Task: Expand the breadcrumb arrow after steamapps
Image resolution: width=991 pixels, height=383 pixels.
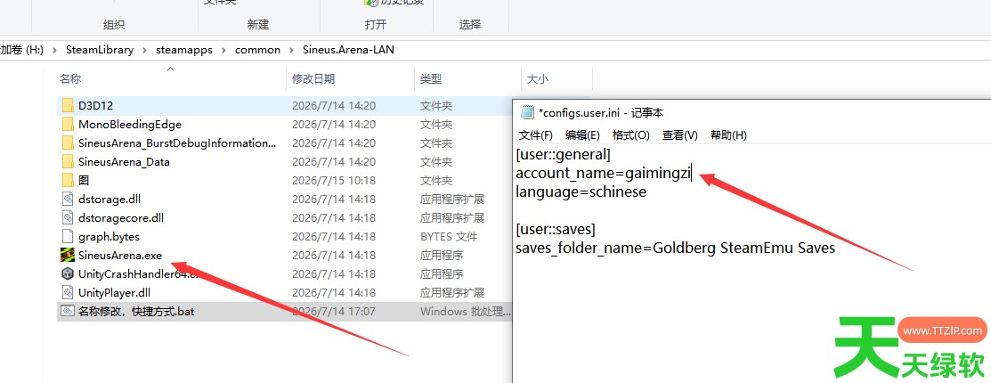Action: tap(223, 50)
